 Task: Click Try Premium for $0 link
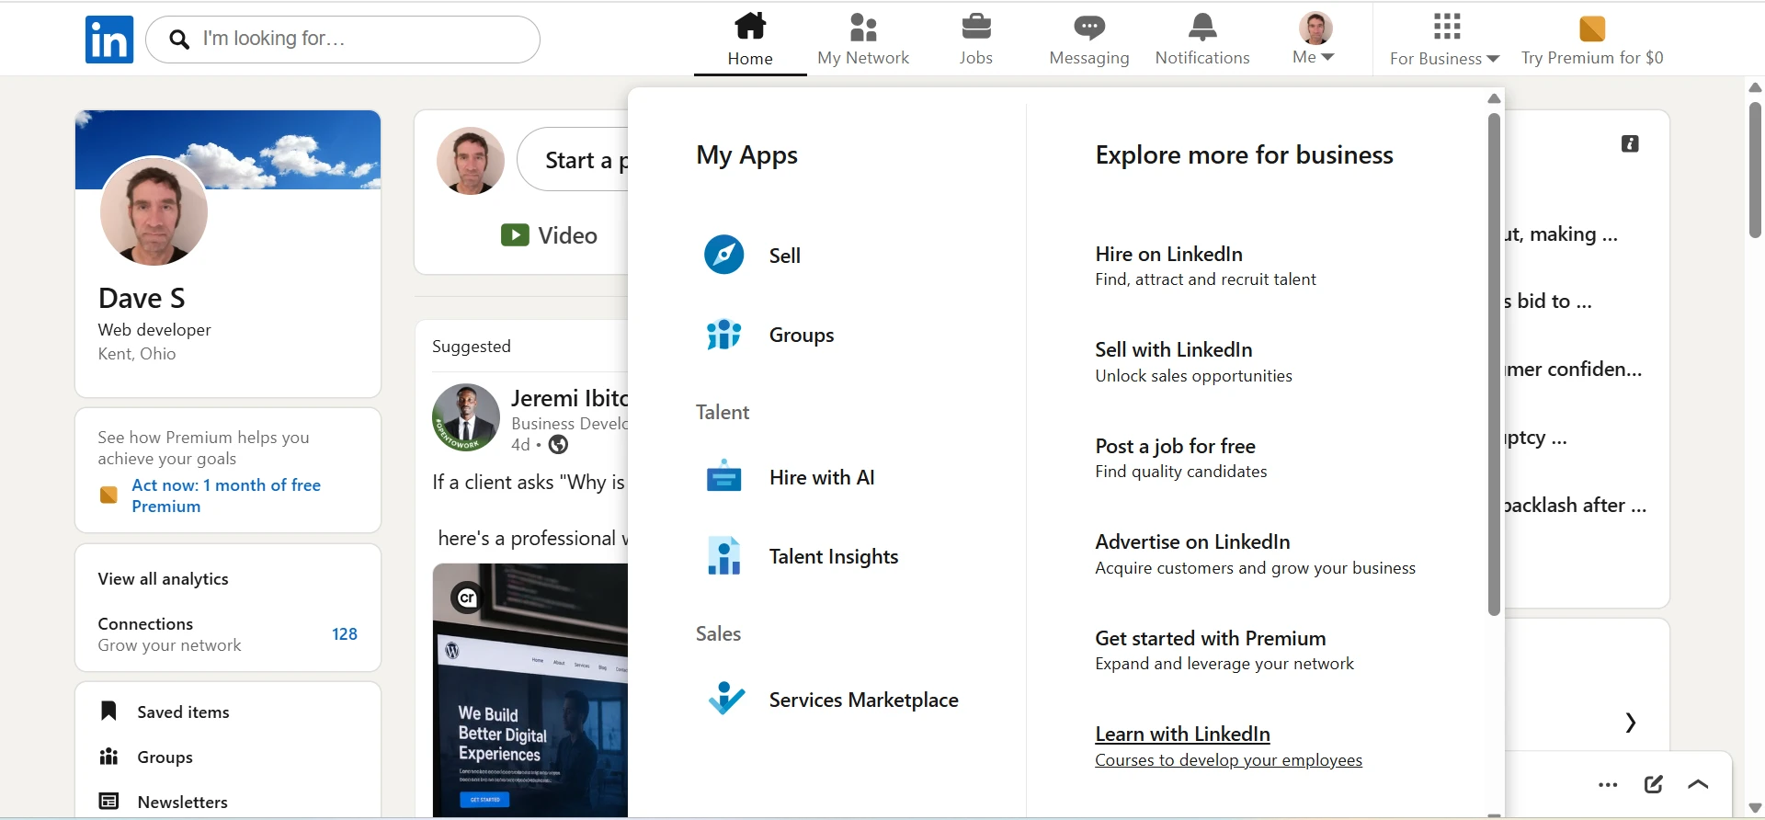1592,58
